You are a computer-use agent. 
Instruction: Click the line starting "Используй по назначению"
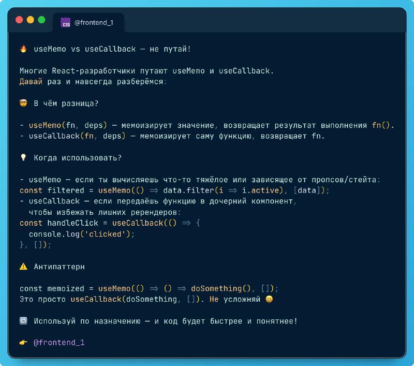(x=166, y=321)
